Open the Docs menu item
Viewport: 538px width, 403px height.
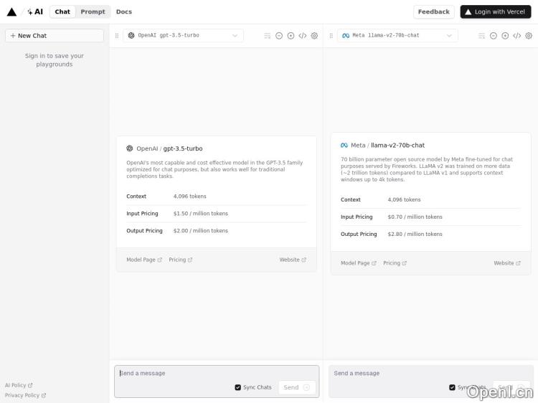point(123,11)
